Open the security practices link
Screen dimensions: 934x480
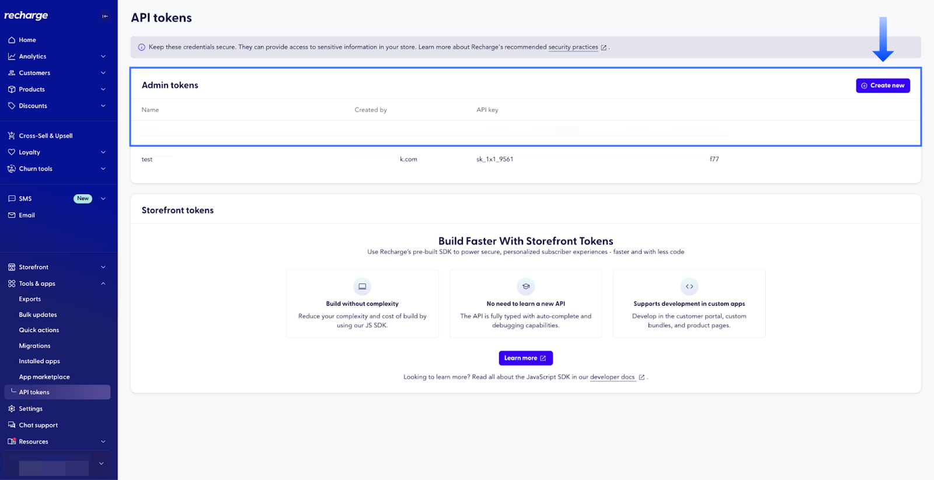pyautogui.click(x=573, y=47)
